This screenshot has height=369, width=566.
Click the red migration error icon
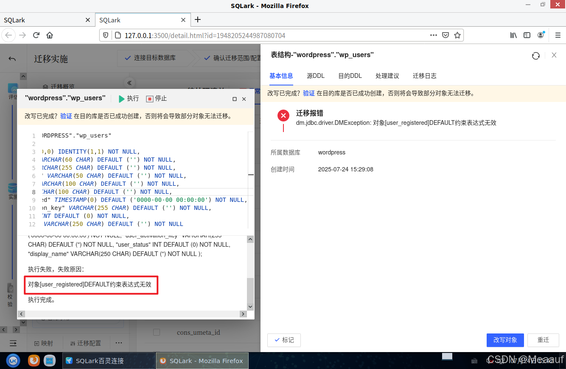coord(283,115)
